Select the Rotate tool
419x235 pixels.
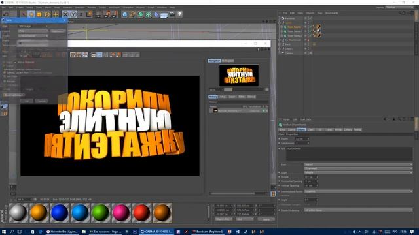point(47,14)
